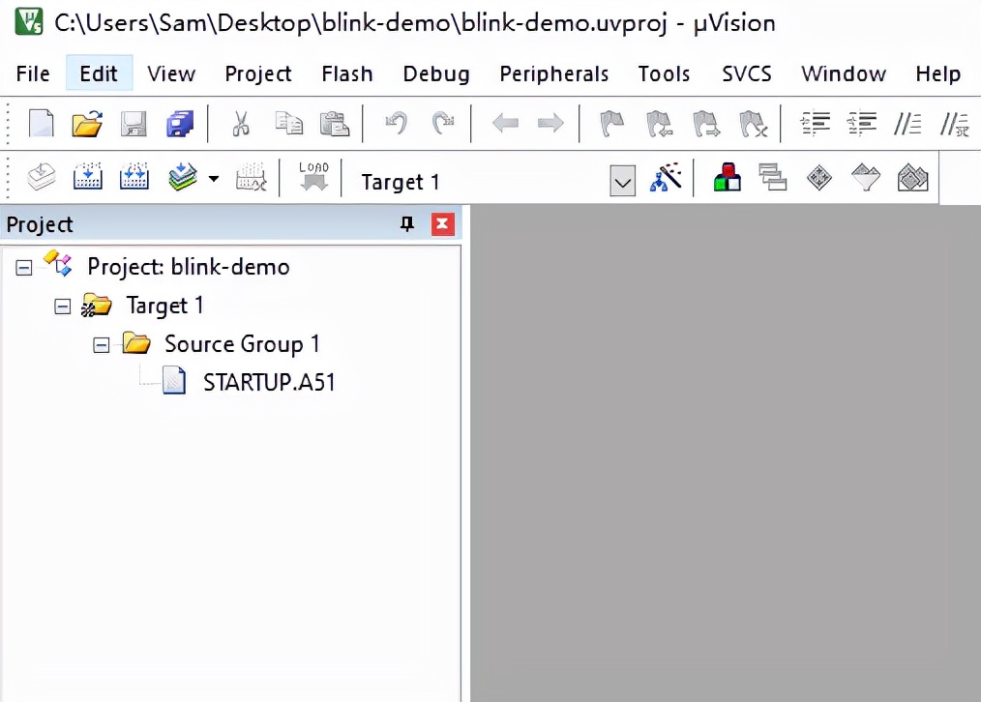Collapse the Target 1 tree node

pos(63,307)
